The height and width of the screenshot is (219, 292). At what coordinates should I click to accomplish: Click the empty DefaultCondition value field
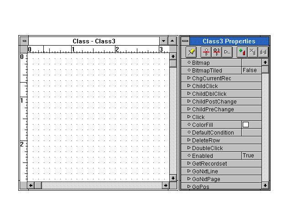coord(251,132)
